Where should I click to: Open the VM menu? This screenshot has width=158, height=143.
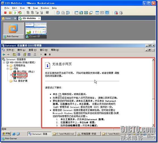tap(29, 8)
